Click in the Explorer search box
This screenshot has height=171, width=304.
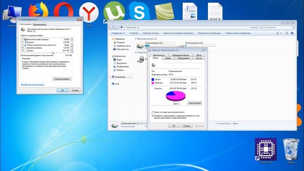tap(276, 28)
